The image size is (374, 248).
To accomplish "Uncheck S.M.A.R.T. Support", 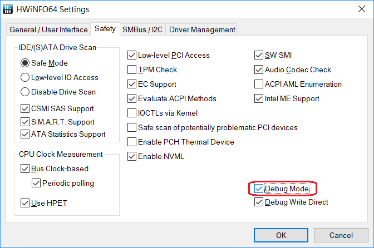I will 25,122.
